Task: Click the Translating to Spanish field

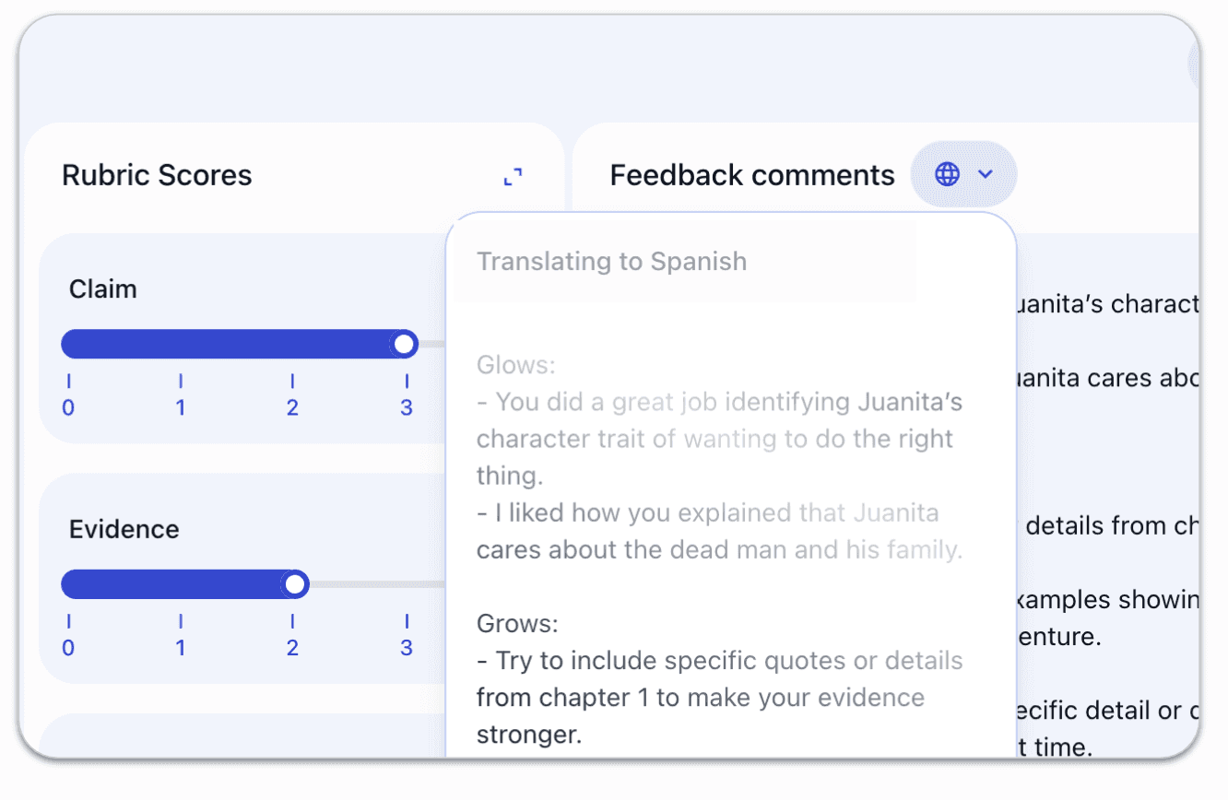Action: [x=684, y=262]
